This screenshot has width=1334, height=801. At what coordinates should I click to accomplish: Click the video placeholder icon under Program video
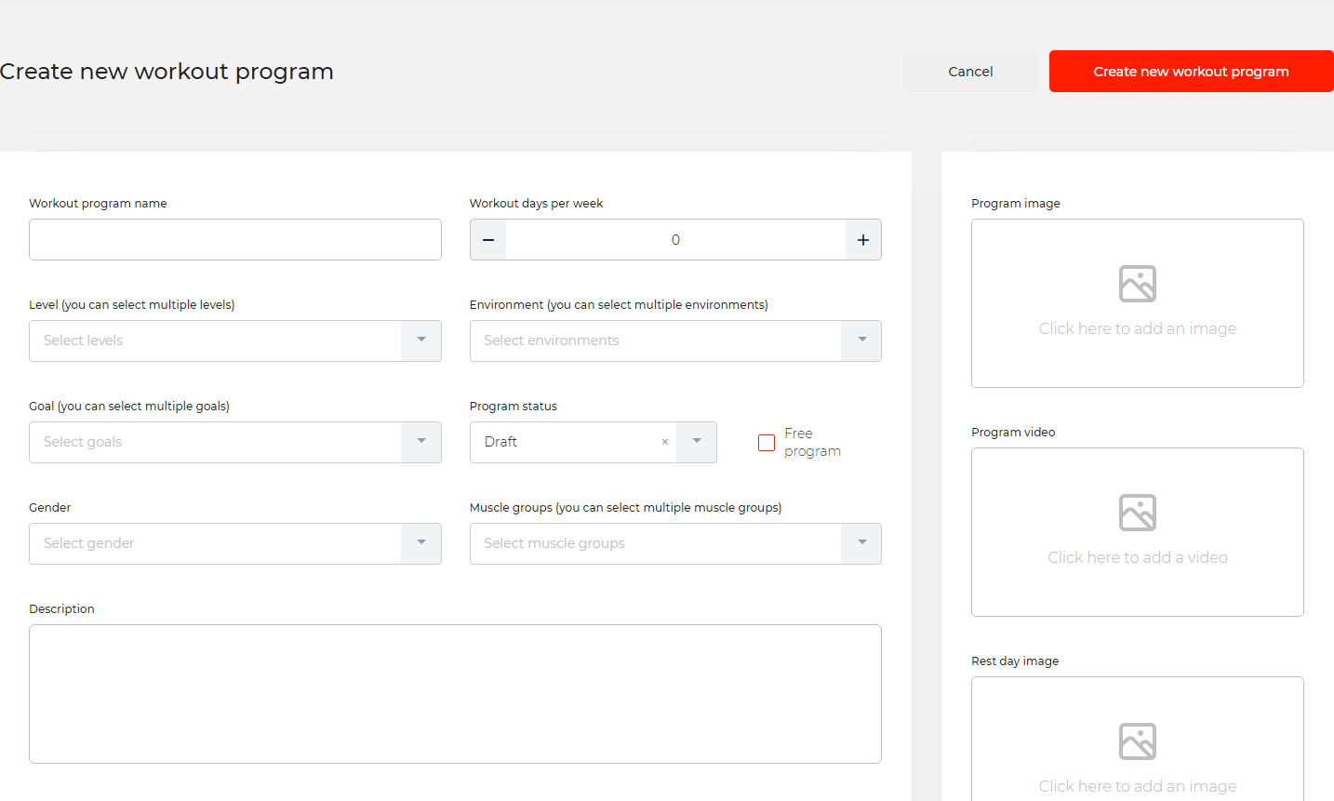[1137, 513]
